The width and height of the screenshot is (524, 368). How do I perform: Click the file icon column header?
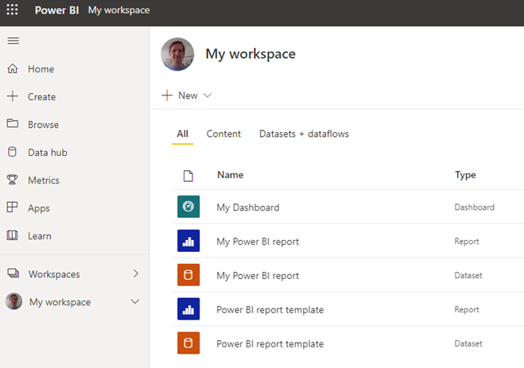[x=188, y=176]
